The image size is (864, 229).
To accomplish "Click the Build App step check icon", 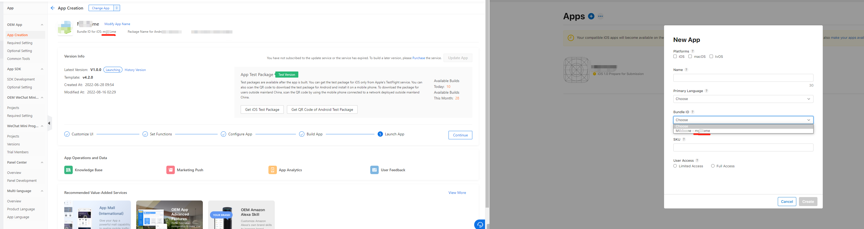I will [302, 134].
